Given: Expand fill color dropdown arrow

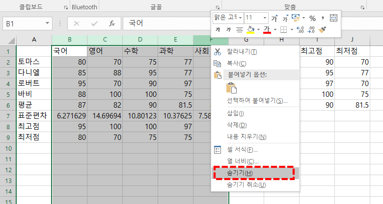Looking at the screenshot, I should pos(258,30).
